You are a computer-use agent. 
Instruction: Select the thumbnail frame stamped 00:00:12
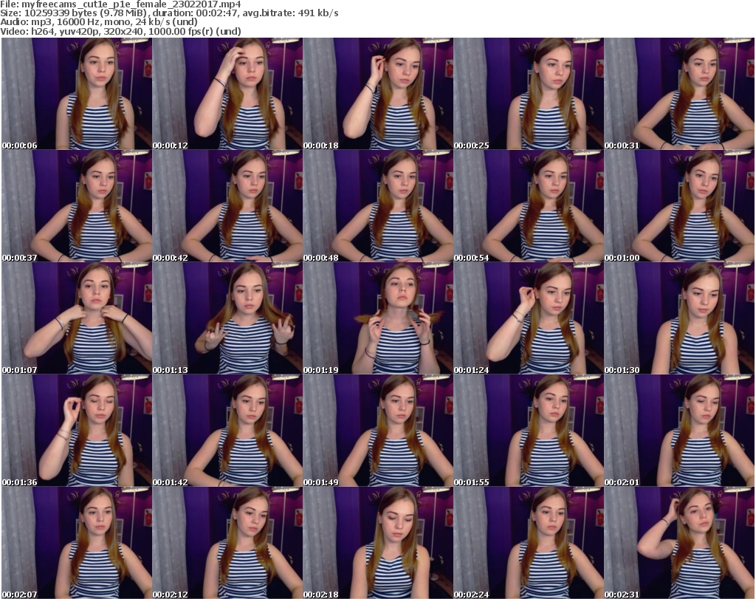click(227, 94)
